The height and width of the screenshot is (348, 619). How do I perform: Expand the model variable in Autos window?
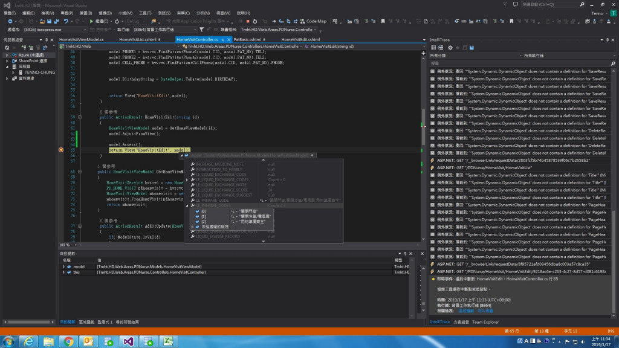point(63,266)
